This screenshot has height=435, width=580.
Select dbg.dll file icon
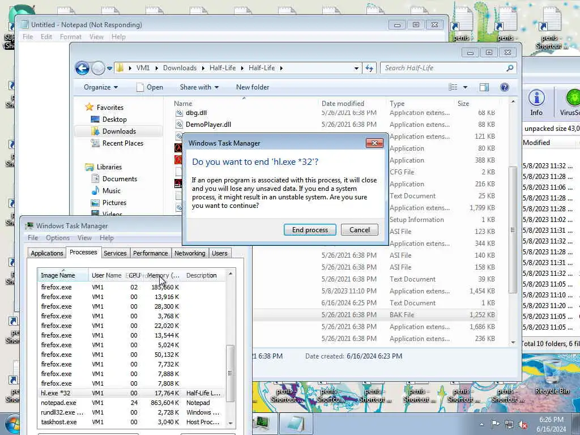coord(179,113)
